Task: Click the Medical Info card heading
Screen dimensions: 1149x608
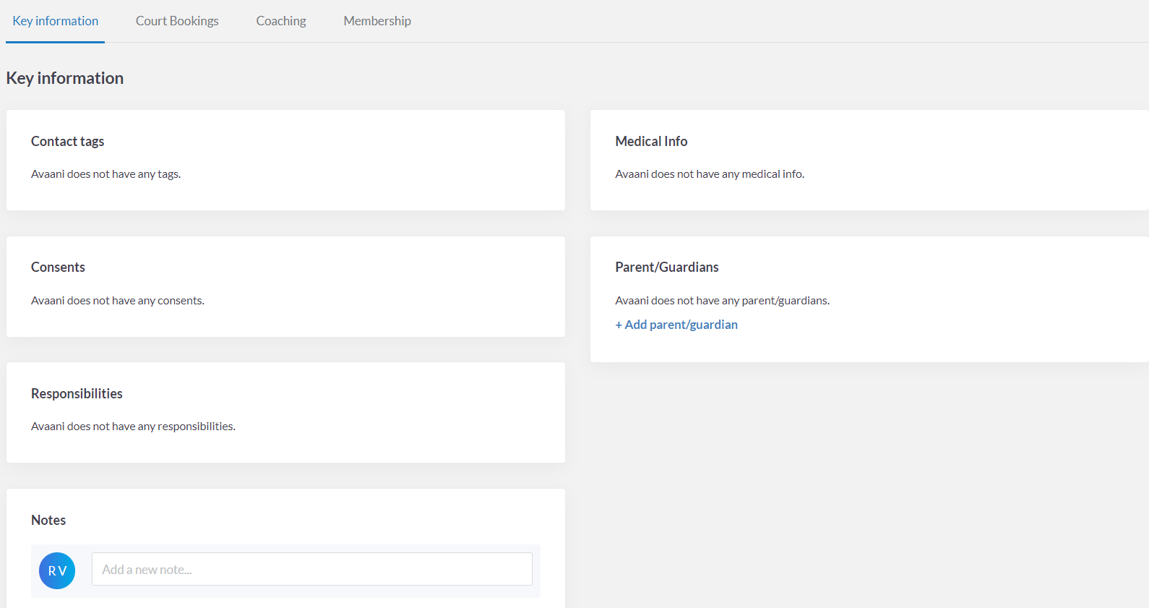Action: (x=651, y=141)
